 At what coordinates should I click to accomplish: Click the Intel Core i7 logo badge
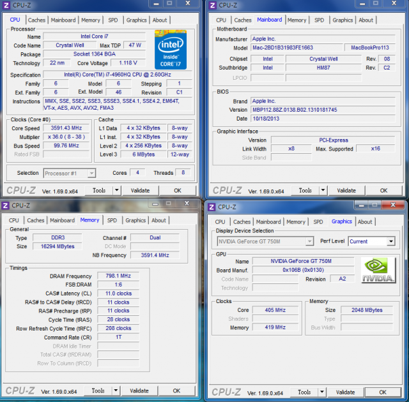171,50
